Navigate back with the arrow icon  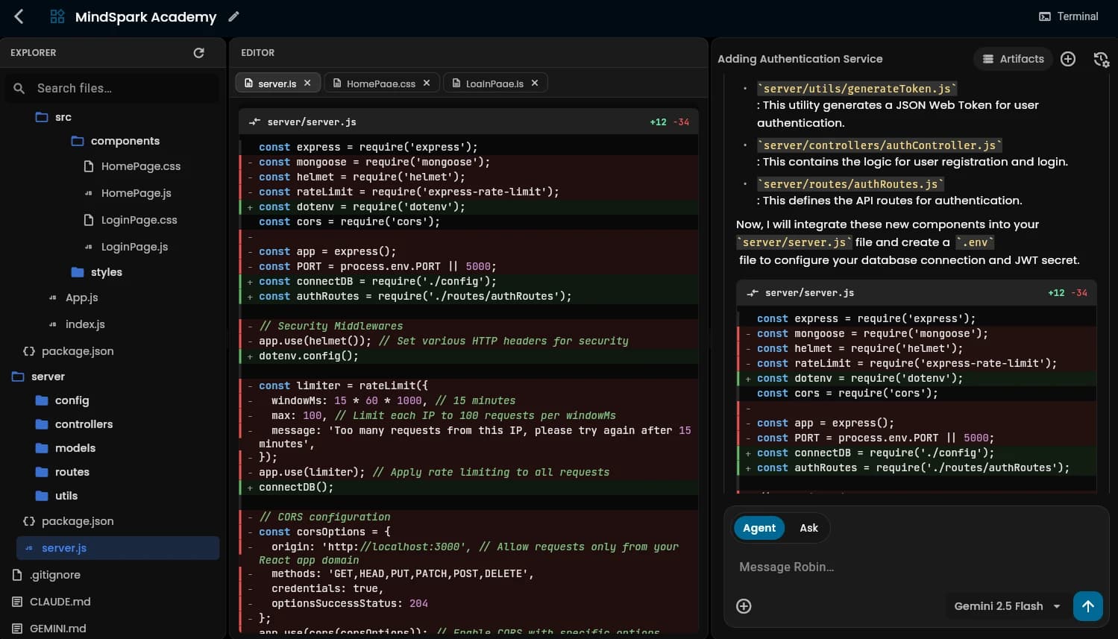pos(18,16)
